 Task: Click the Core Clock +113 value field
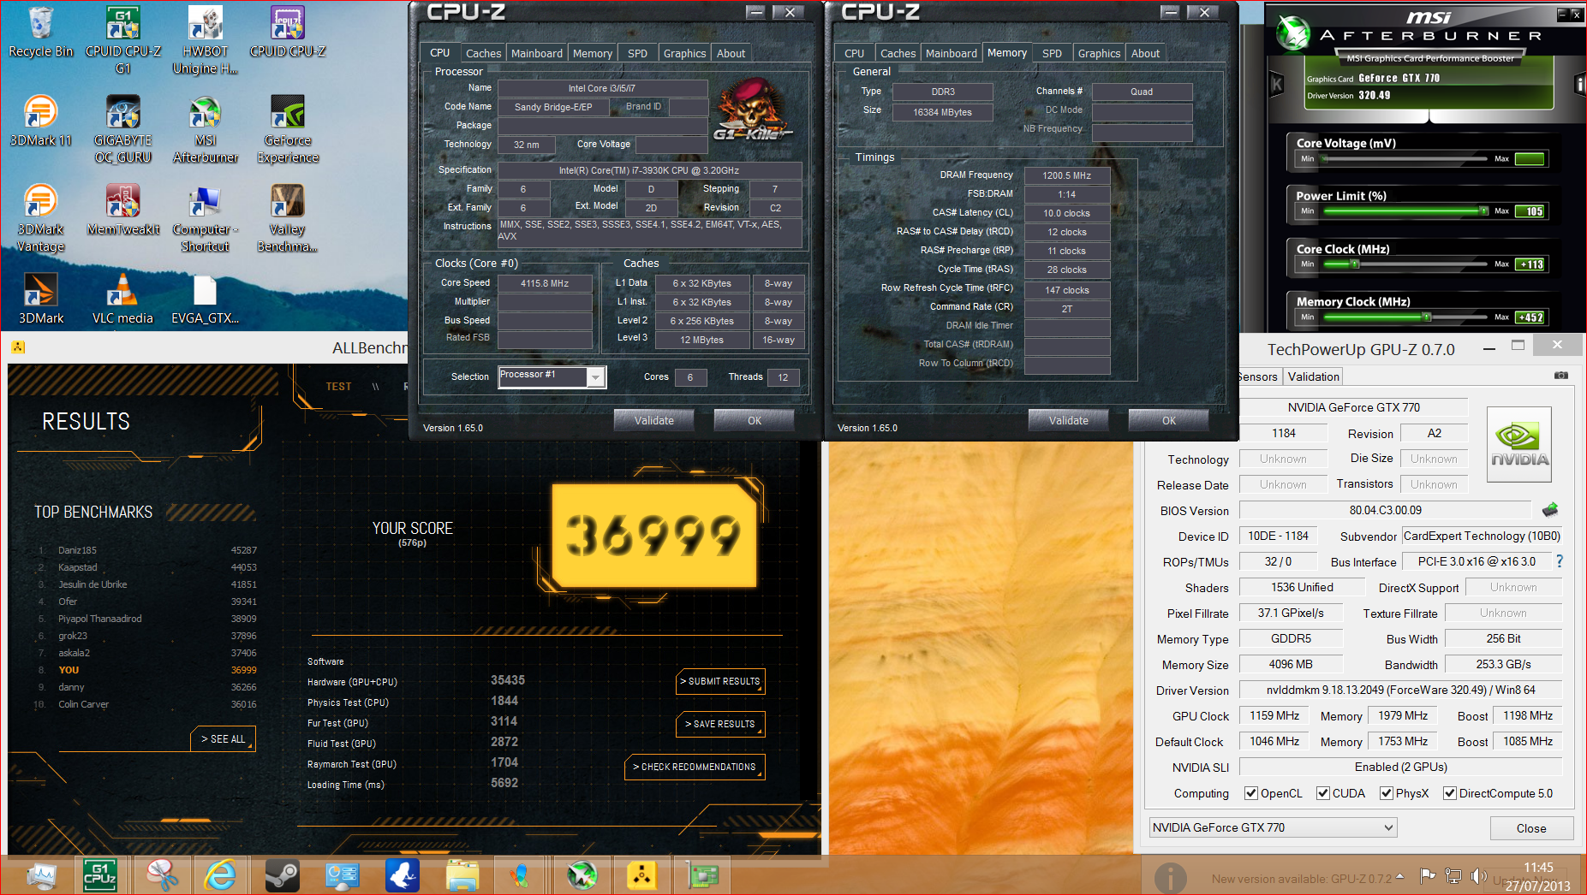coord(1530,264)
